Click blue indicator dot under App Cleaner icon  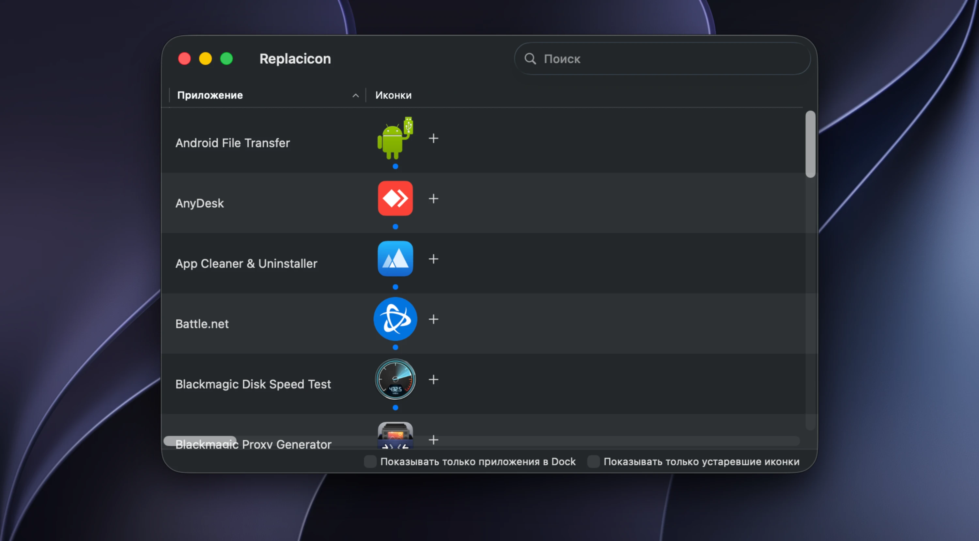(x=395, y=287)
